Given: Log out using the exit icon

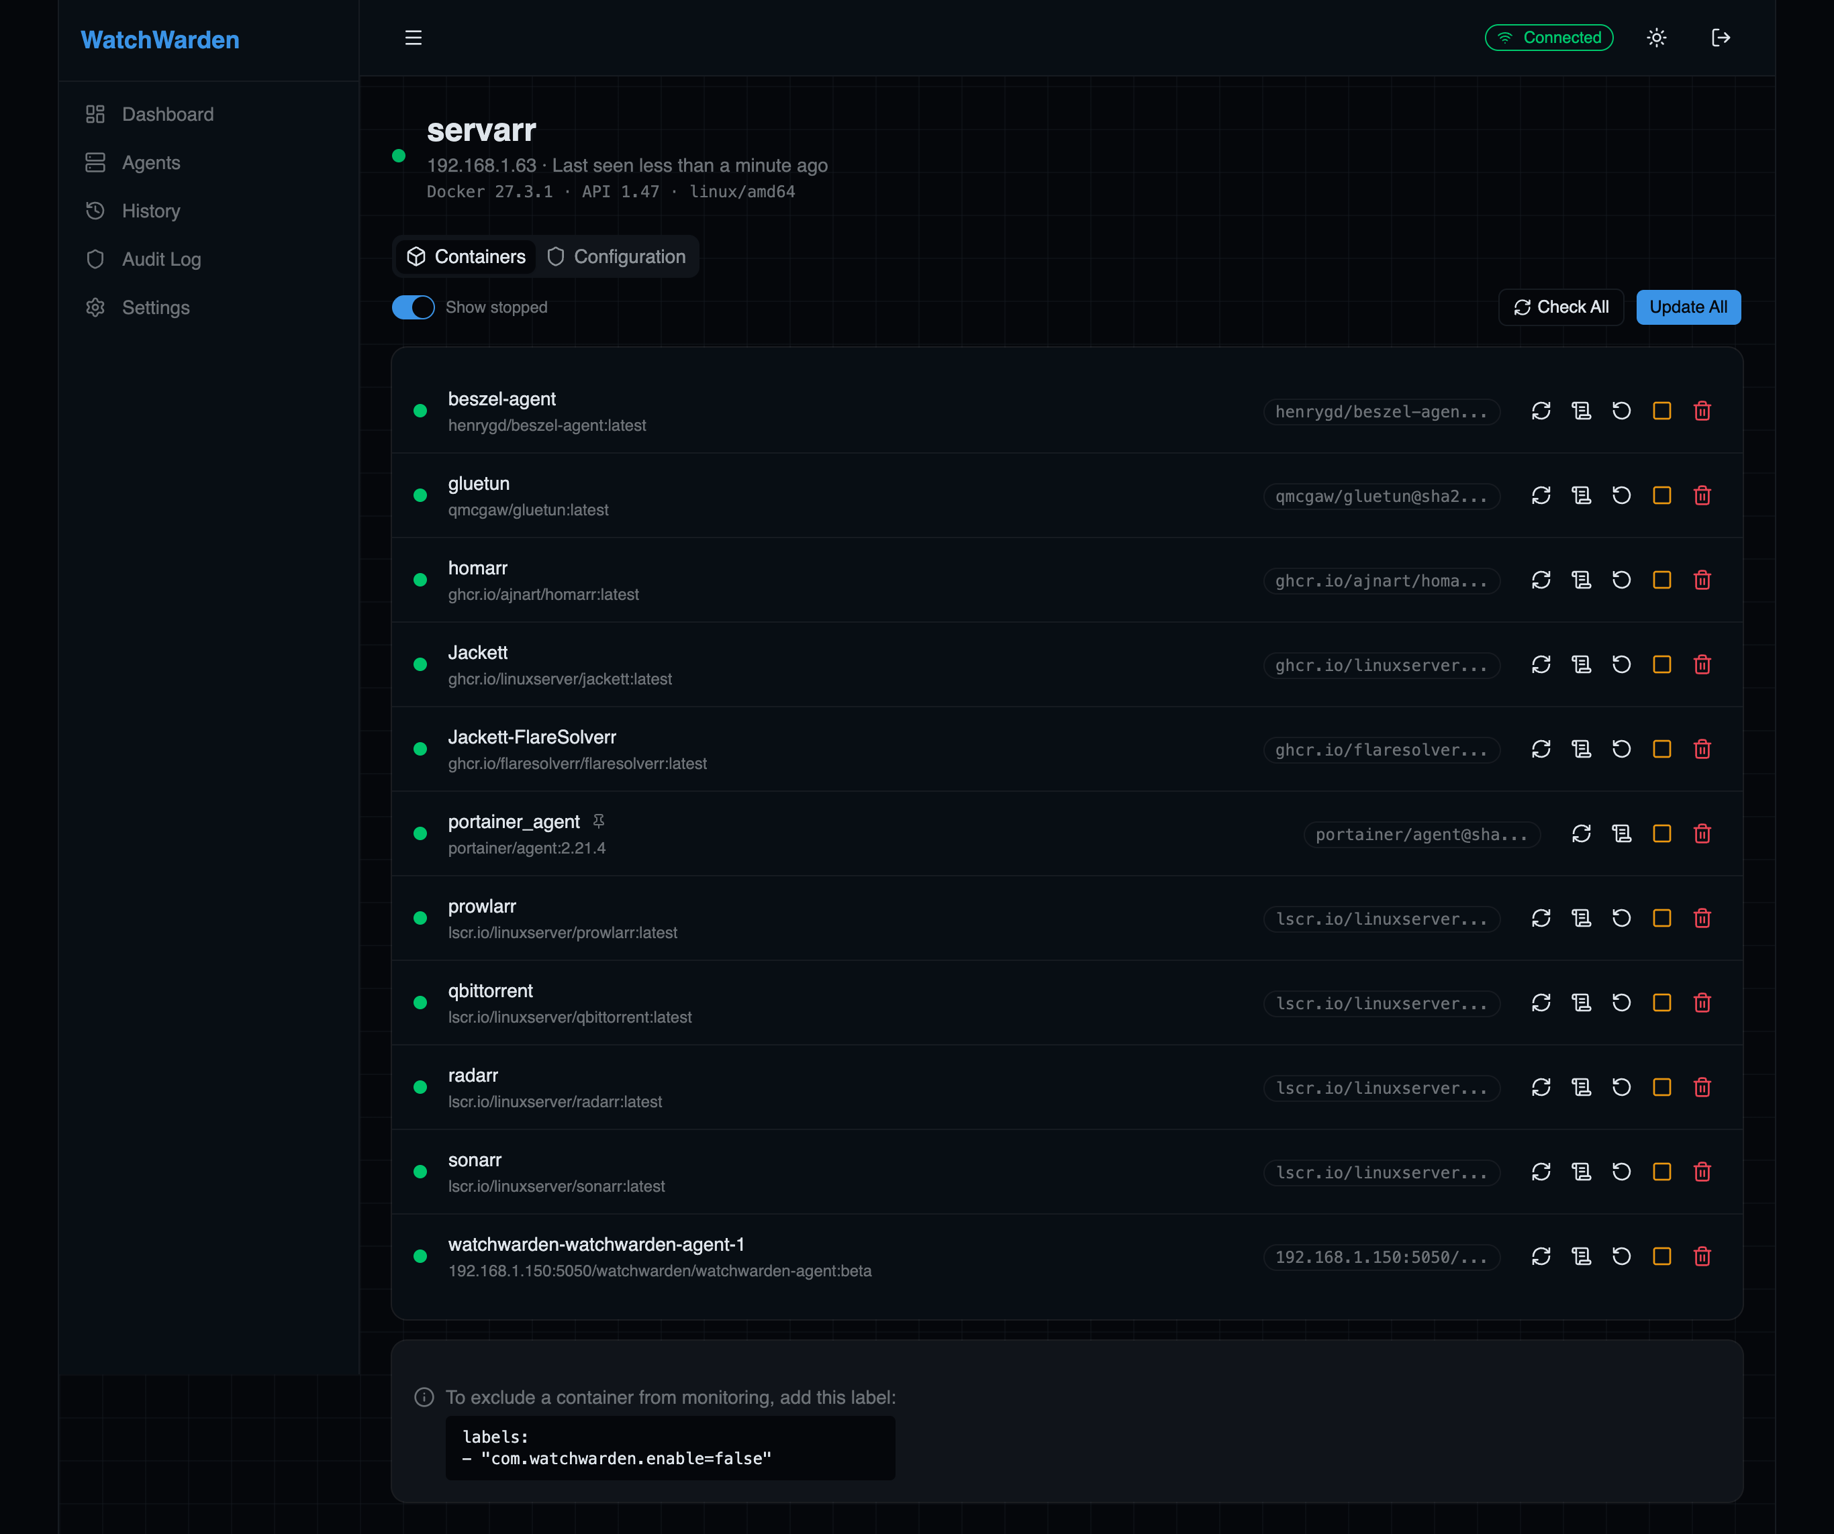Looking at the screenshot, I should (1720, 38).
